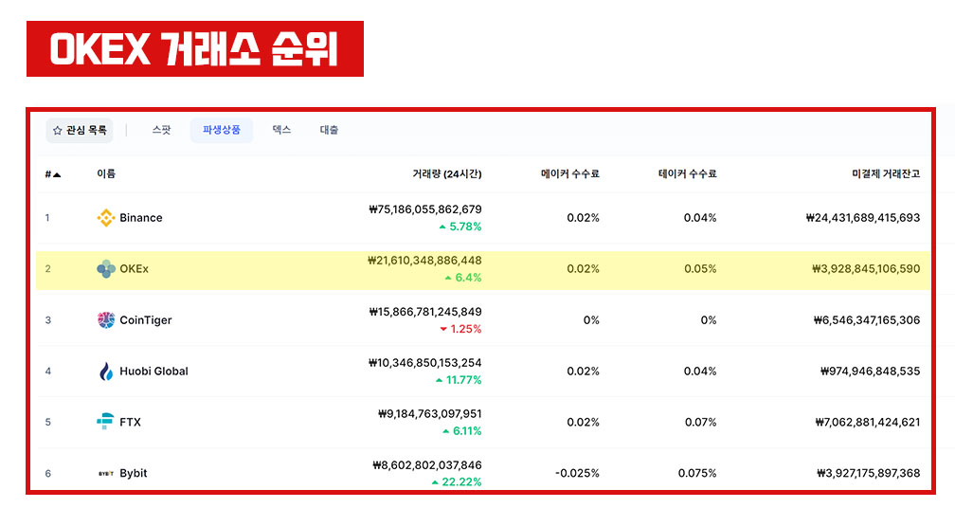Click the star icon in 관심 목록
Viewport: 955px width, 508px height.
tap(57, 131)
